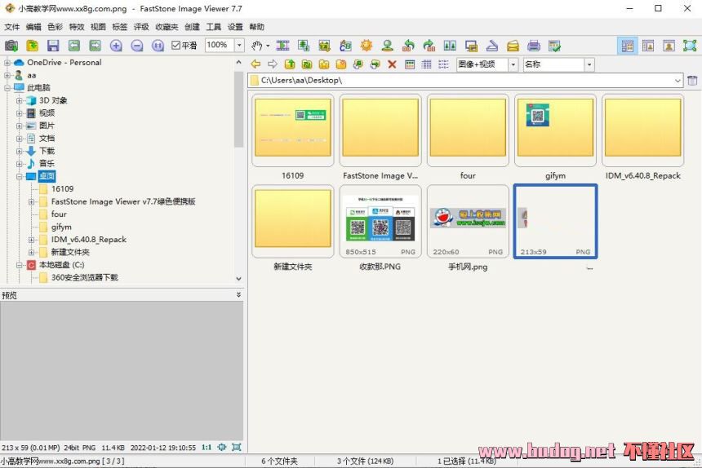702x468 pixels.
Task: Click the C:\Users\aa\Desktop\ path field
Action: pos(465,81)
